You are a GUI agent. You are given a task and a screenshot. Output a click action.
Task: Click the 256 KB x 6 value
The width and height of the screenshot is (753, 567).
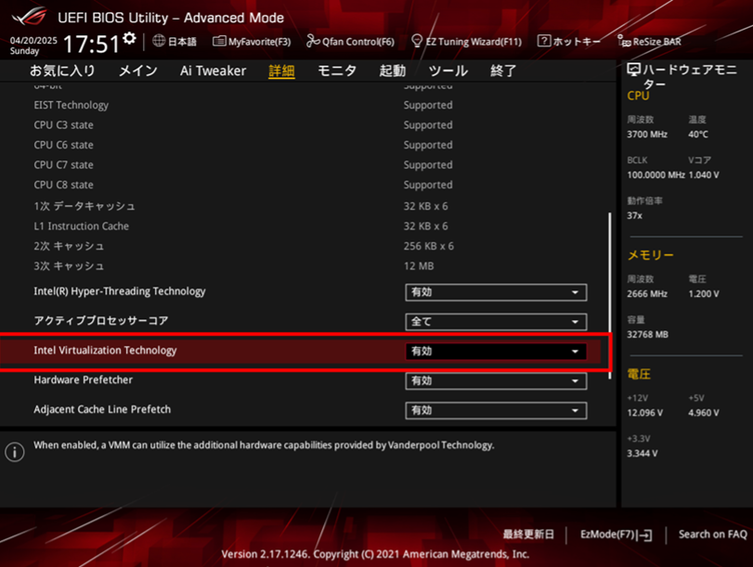(428, 246)
